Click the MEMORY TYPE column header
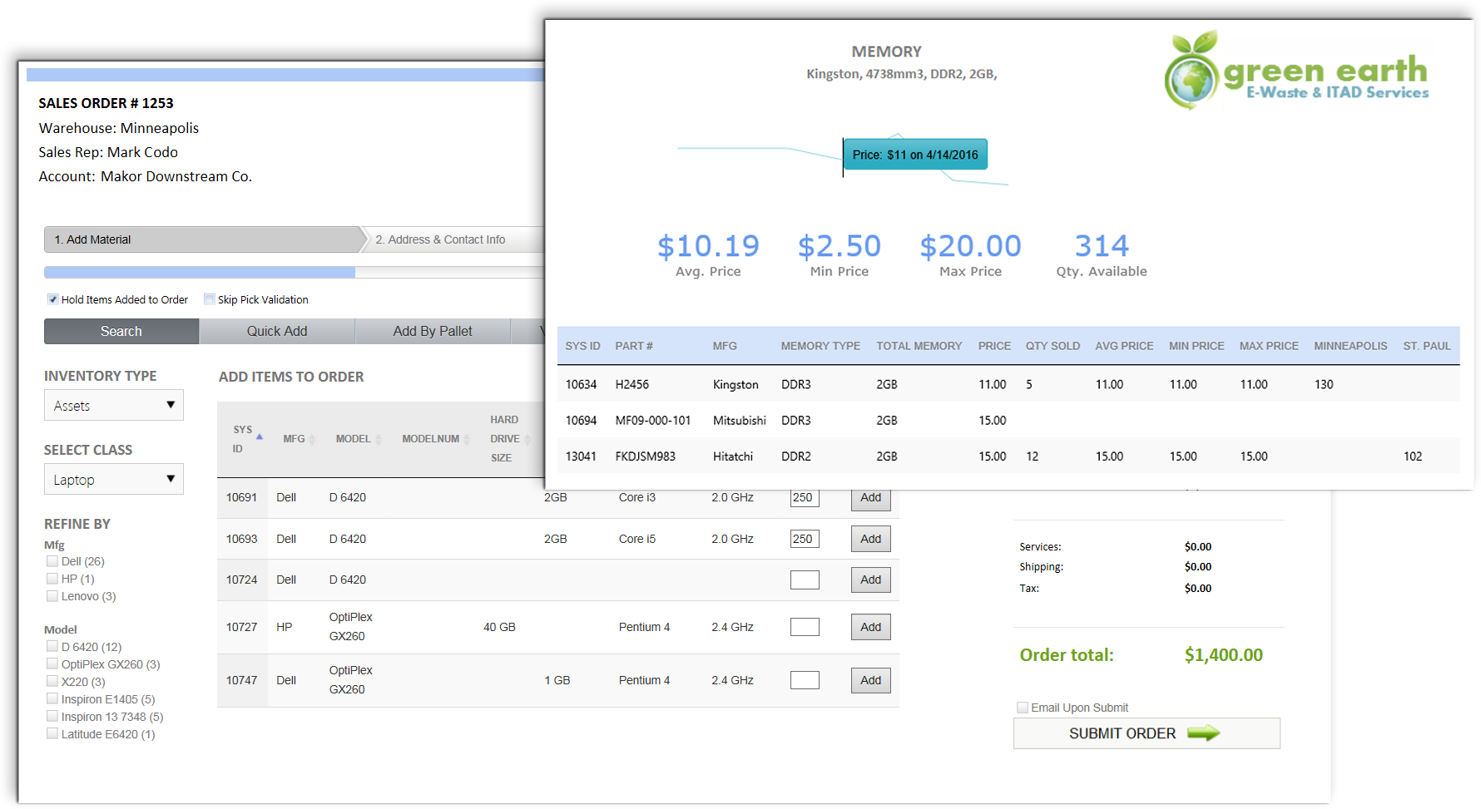The image size is (1481, 809). pyautogui.click(x=820, y=346)
